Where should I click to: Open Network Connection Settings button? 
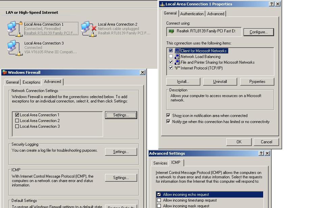[121, 115]
